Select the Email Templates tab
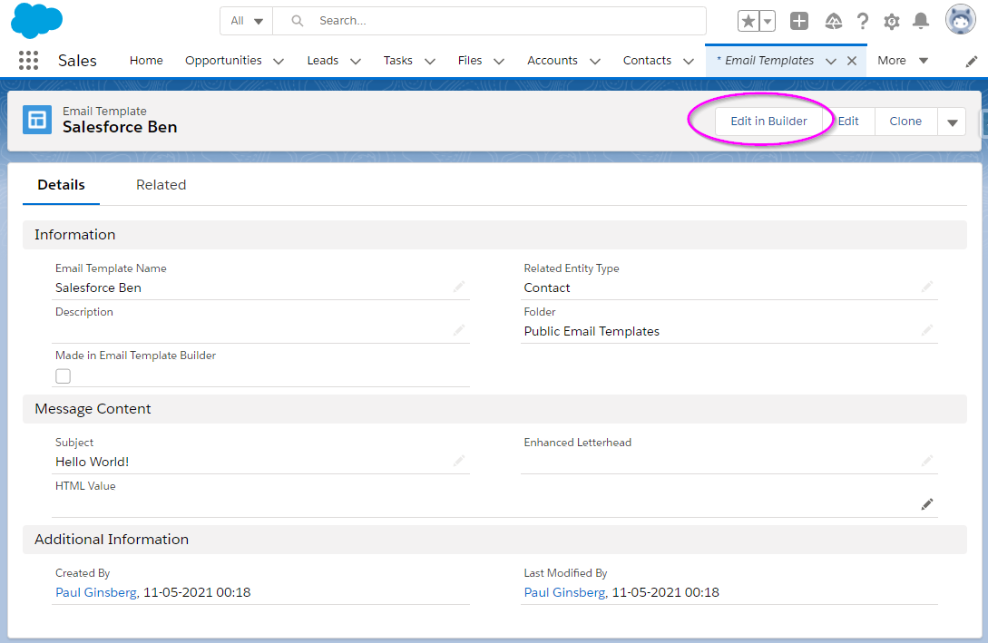Viewport: 988px width, 643px height. click(765, 61)
